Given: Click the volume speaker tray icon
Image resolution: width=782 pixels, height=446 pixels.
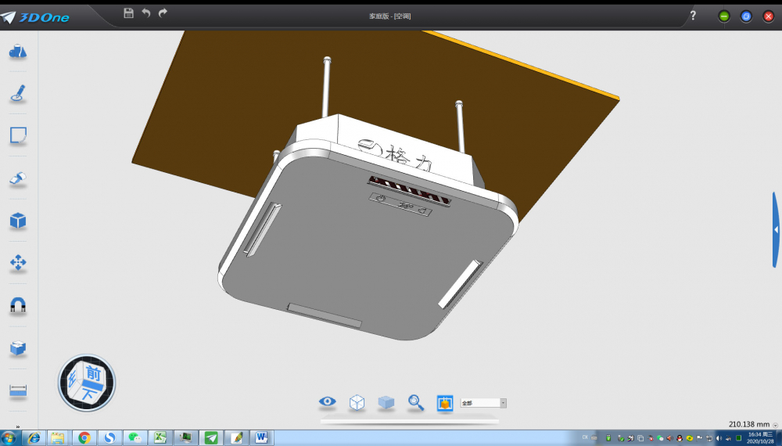Looking at the screenshot, I should point(719,438).
